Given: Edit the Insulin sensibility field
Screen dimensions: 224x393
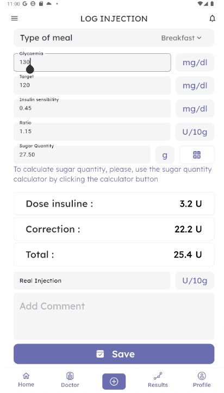Looking at the screenshot, I should click(x=92, y=109).
